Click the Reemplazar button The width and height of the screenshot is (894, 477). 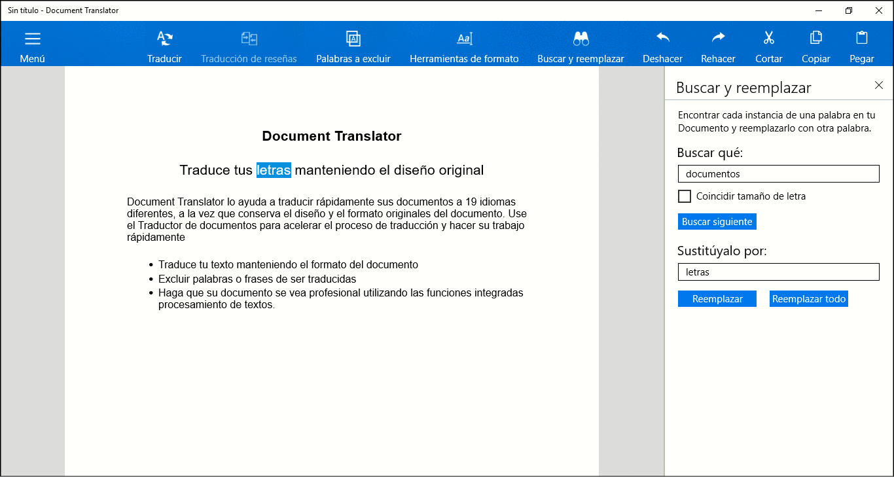tap(717, 299)
